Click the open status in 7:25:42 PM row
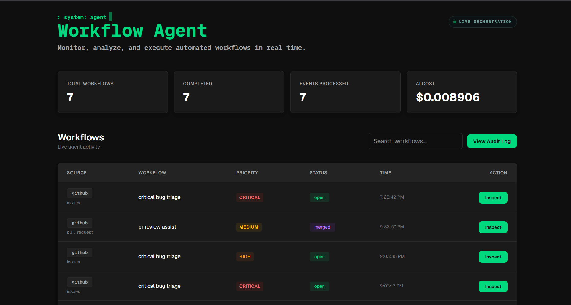Viewport: 571px width, 305px height. click(x=319, y=197)
